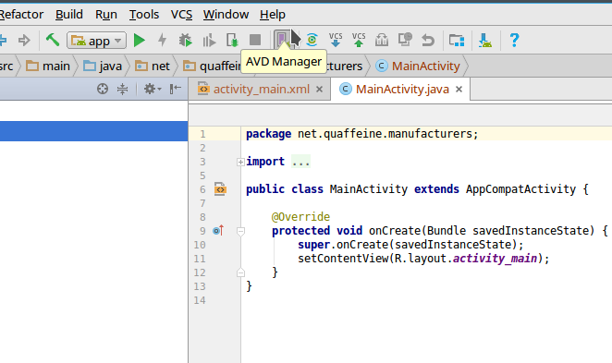Click the Show History clock icon
The image size is (612, 363).
[x=405, y=40]
